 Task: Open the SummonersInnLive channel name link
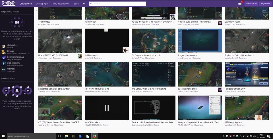coord(15,57)
